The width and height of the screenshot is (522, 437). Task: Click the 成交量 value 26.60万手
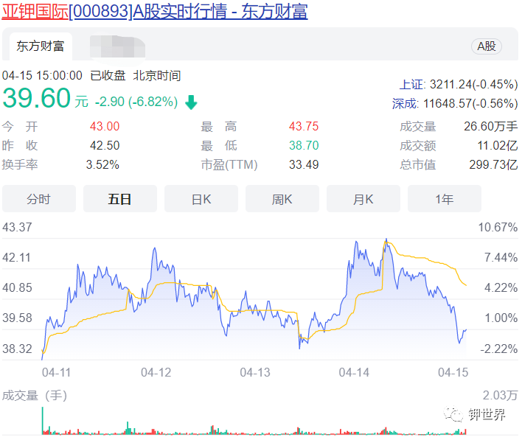pyautogui.click(x=491, y=127)
